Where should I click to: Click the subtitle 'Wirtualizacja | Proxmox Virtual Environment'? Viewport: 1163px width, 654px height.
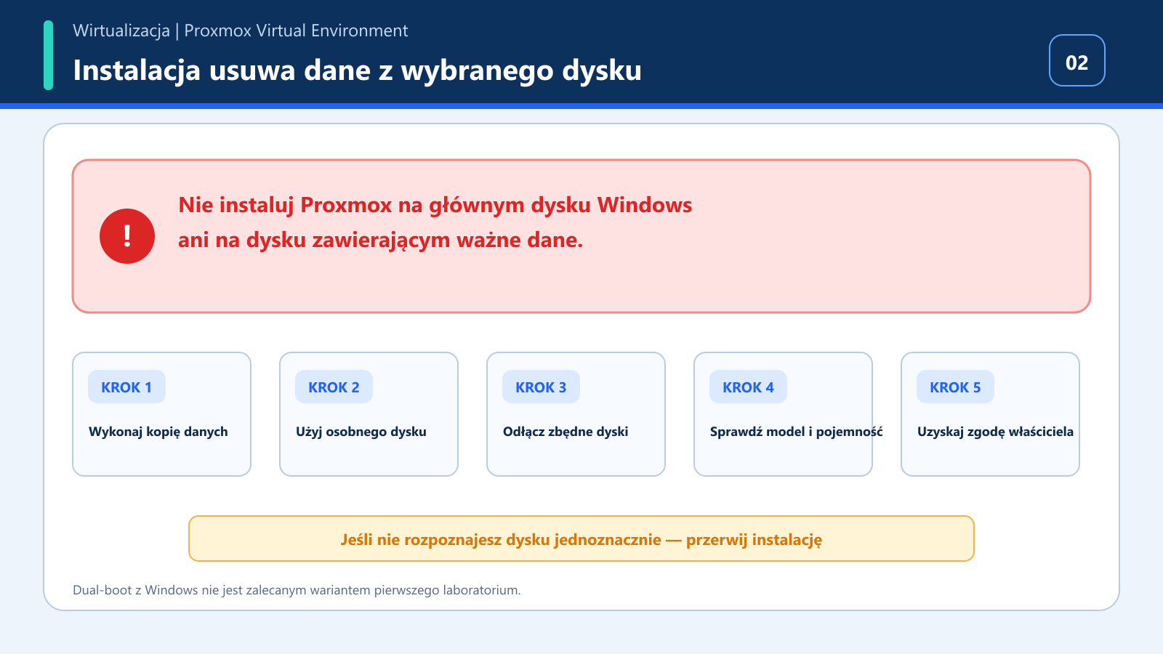point(241,31)
